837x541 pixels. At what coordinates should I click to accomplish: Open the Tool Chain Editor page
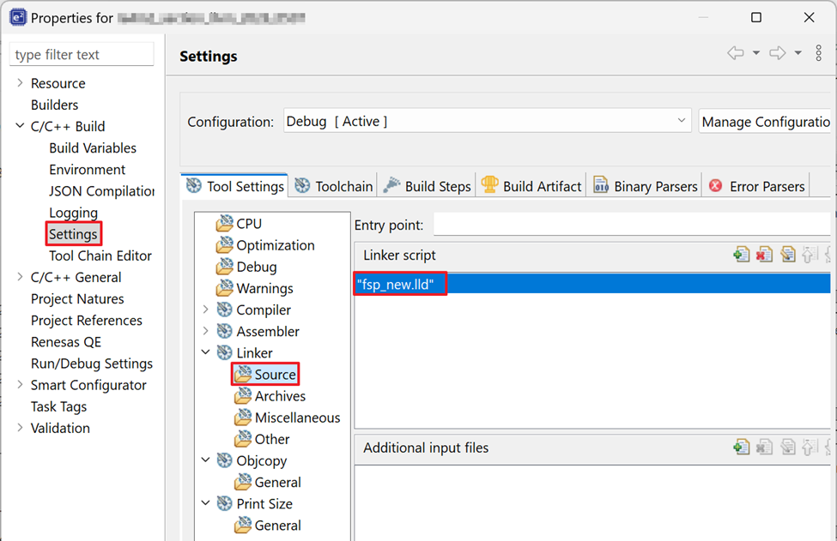tap(100, 255)
